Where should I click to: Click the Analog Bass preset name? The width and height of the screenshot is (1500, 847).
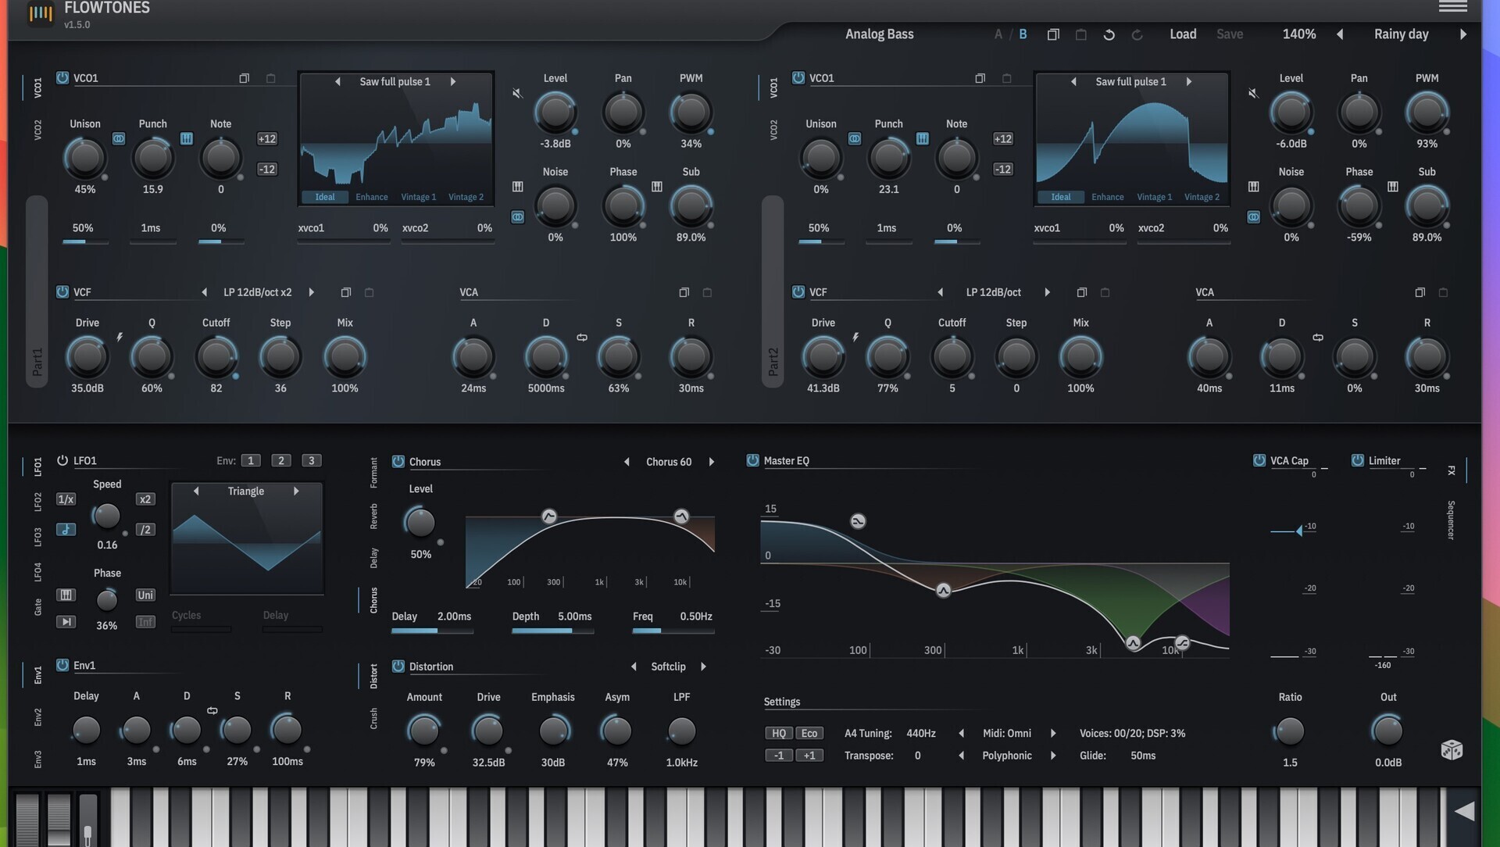[879, 34]
